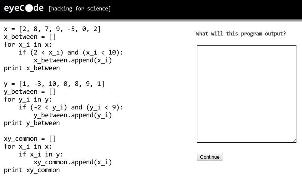Click the 'y_between.append(y_i)' line
Viewport: 302px width, 177px height.
pyautogui.click(x=73, y=115)
